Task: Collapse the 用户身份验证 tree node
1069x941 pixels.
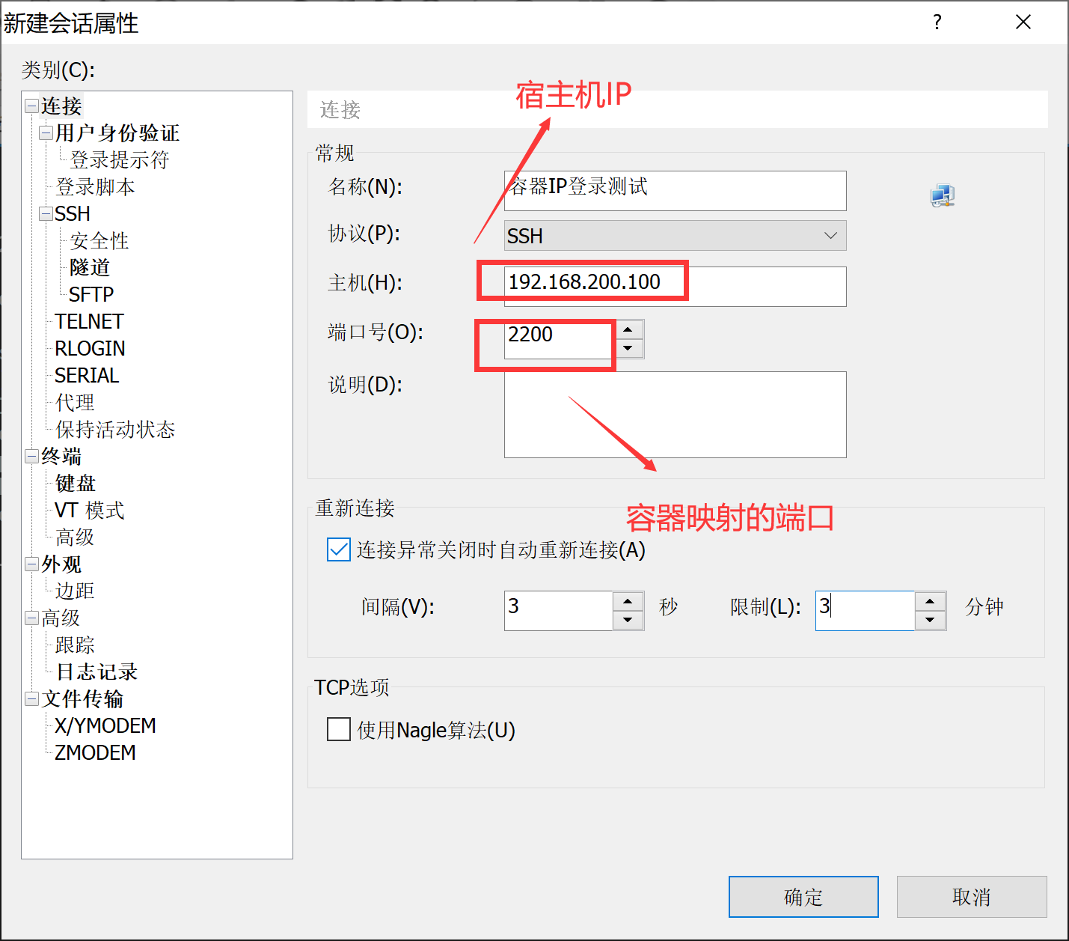Action: point(46,133)
